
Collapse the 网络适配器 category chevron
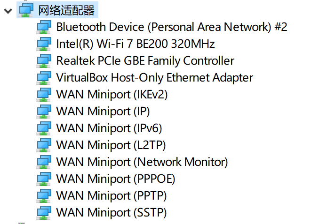coord(8,9)
